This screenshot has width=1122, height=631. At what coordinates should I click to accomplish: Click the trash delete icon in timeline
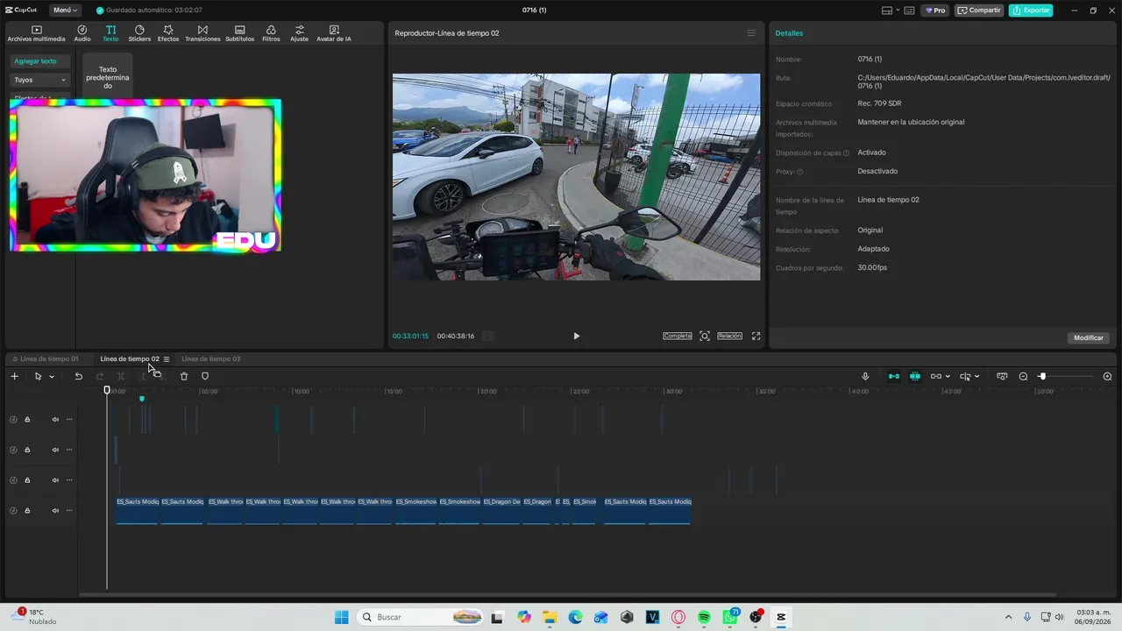click(x=184, y=376)
